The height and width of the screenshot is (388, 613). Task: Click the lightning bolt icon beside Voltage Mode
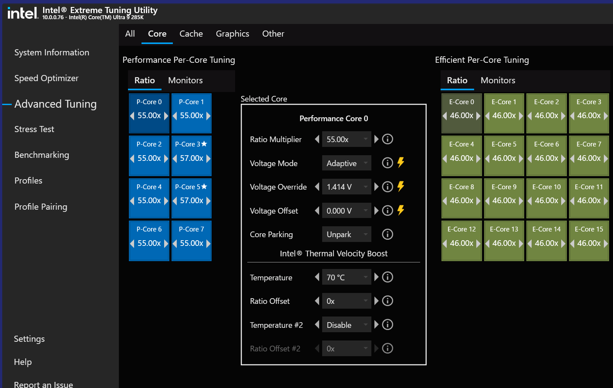click(401, 163)
